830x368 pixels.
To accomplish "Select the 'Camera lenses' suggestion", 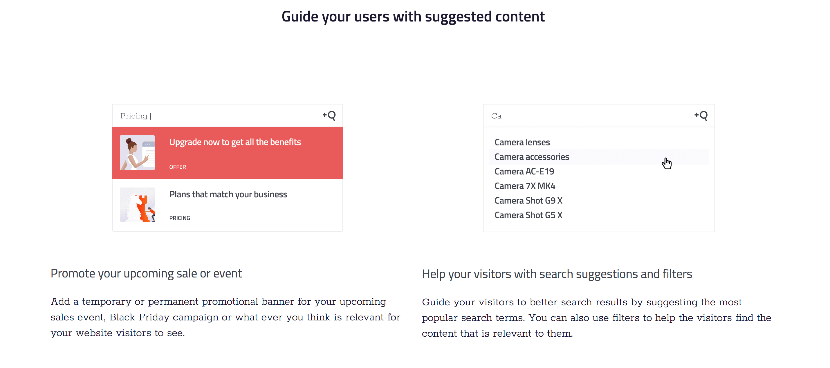I will click(522, 142).
